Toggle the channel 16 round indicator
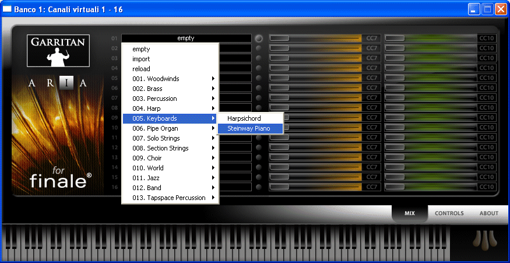This screenshot has height=263, width=510. [259, 187]
